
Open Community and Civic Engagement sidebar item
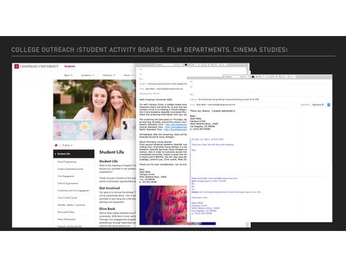[74, 191]
